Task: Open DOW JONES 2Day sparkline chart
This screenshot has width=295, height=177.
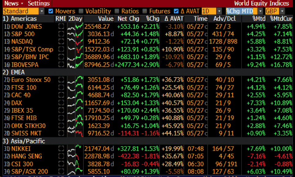Action: pos(75,26)
